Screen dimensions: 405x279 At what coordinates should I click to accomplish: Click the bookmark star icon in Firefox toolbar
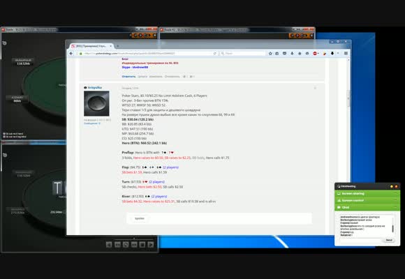pos(270,54)
